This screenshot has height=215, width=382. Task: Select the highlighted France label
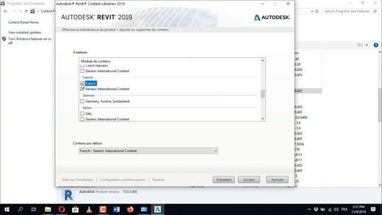pos(91,84)
